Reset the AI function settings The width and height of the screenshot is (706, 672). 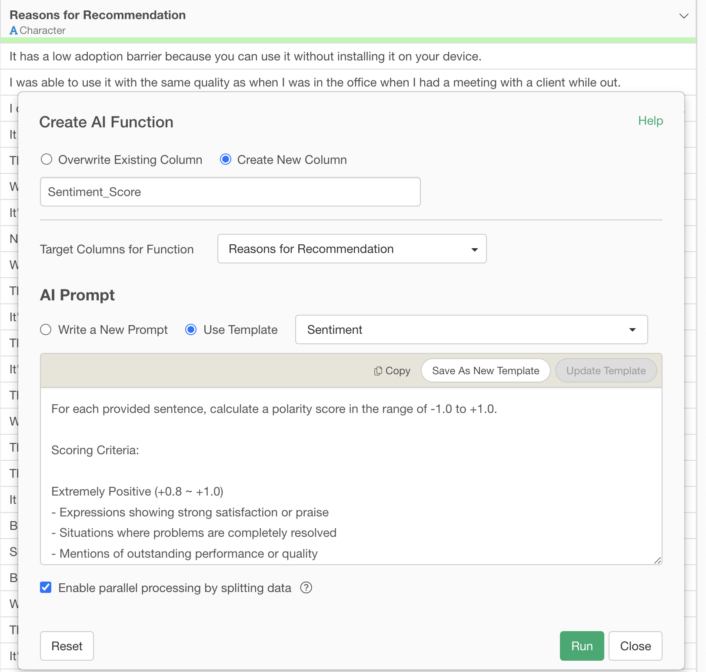pyautogui.click(x=67, y=646)
